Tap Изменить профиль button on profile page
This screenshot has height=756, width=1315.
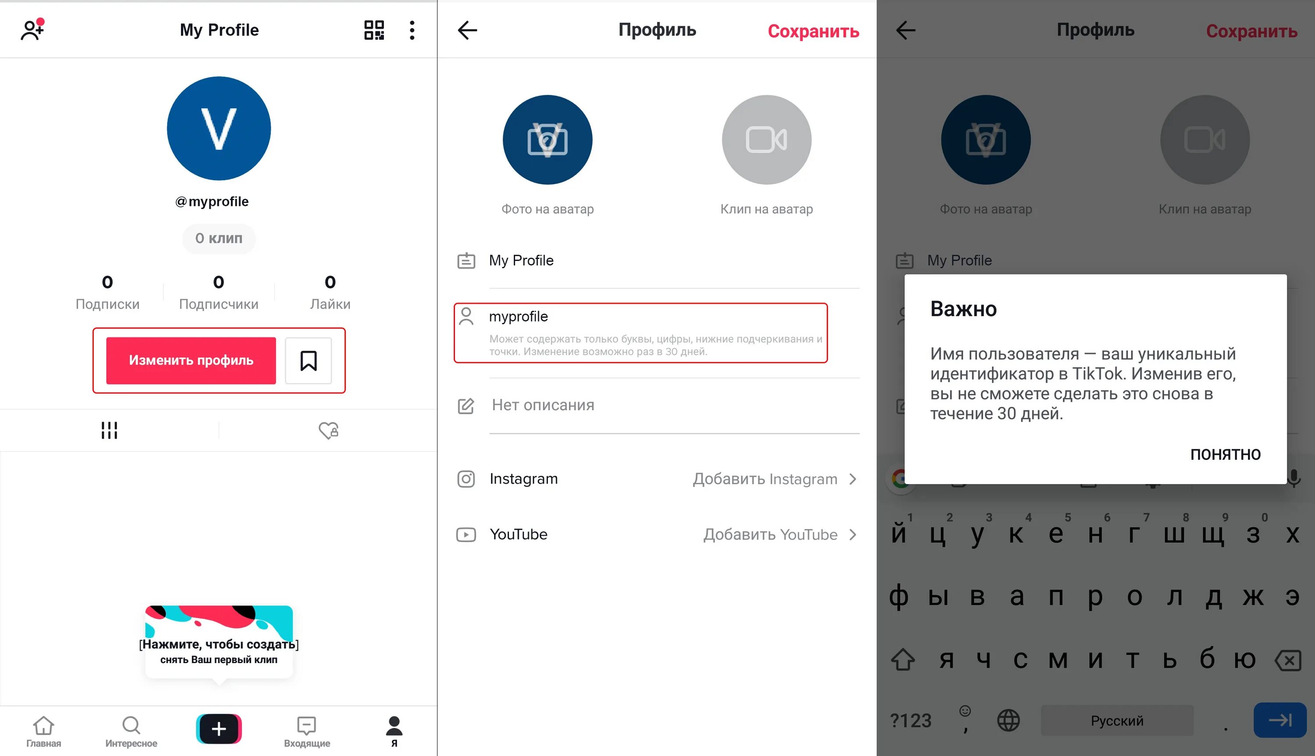click(191, 360)
